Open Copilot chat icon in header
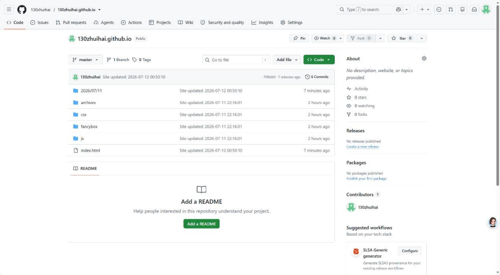Viewport: 500px width, 275px height. [x=398, y=10]
